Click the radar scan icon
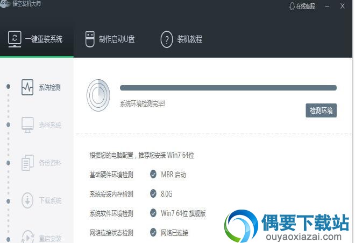 pyautogui.click(x=98, y=95)
